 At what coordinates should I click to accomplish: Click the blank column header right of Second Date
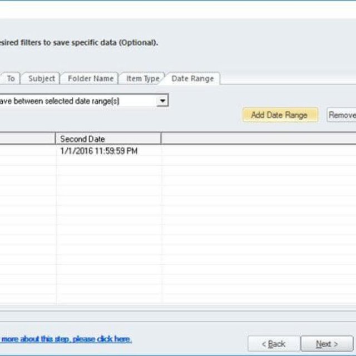pyautogui.click(x=259, y=139)
